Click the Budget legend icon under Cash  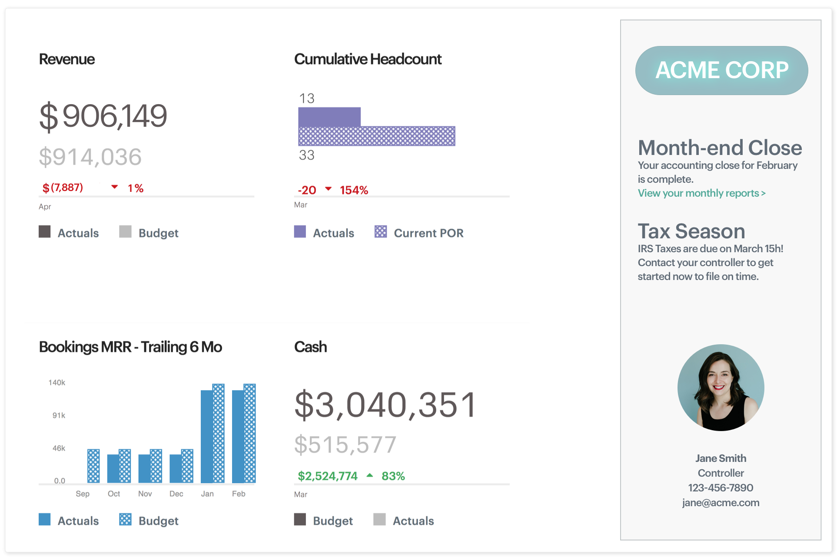[300, 520]
